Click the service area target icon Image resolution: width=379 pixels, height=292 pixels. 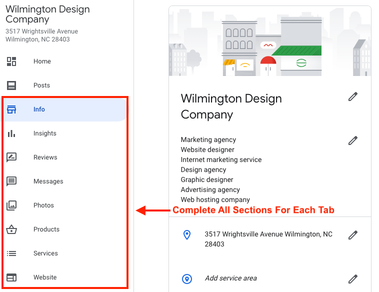(x=187, y=278)
